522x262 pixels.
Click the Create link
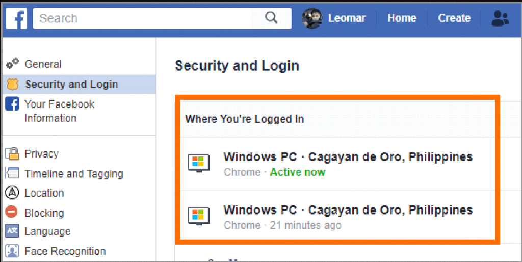pos(454,18)
